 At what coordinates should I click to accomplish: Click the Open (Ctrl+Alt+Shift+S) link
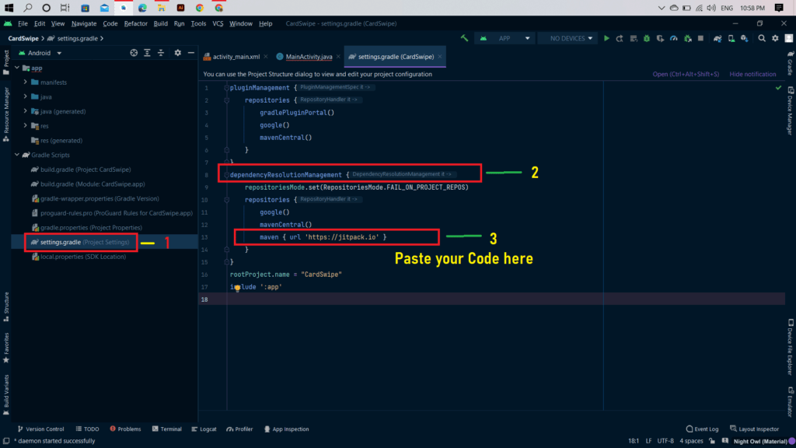point(686,75)
